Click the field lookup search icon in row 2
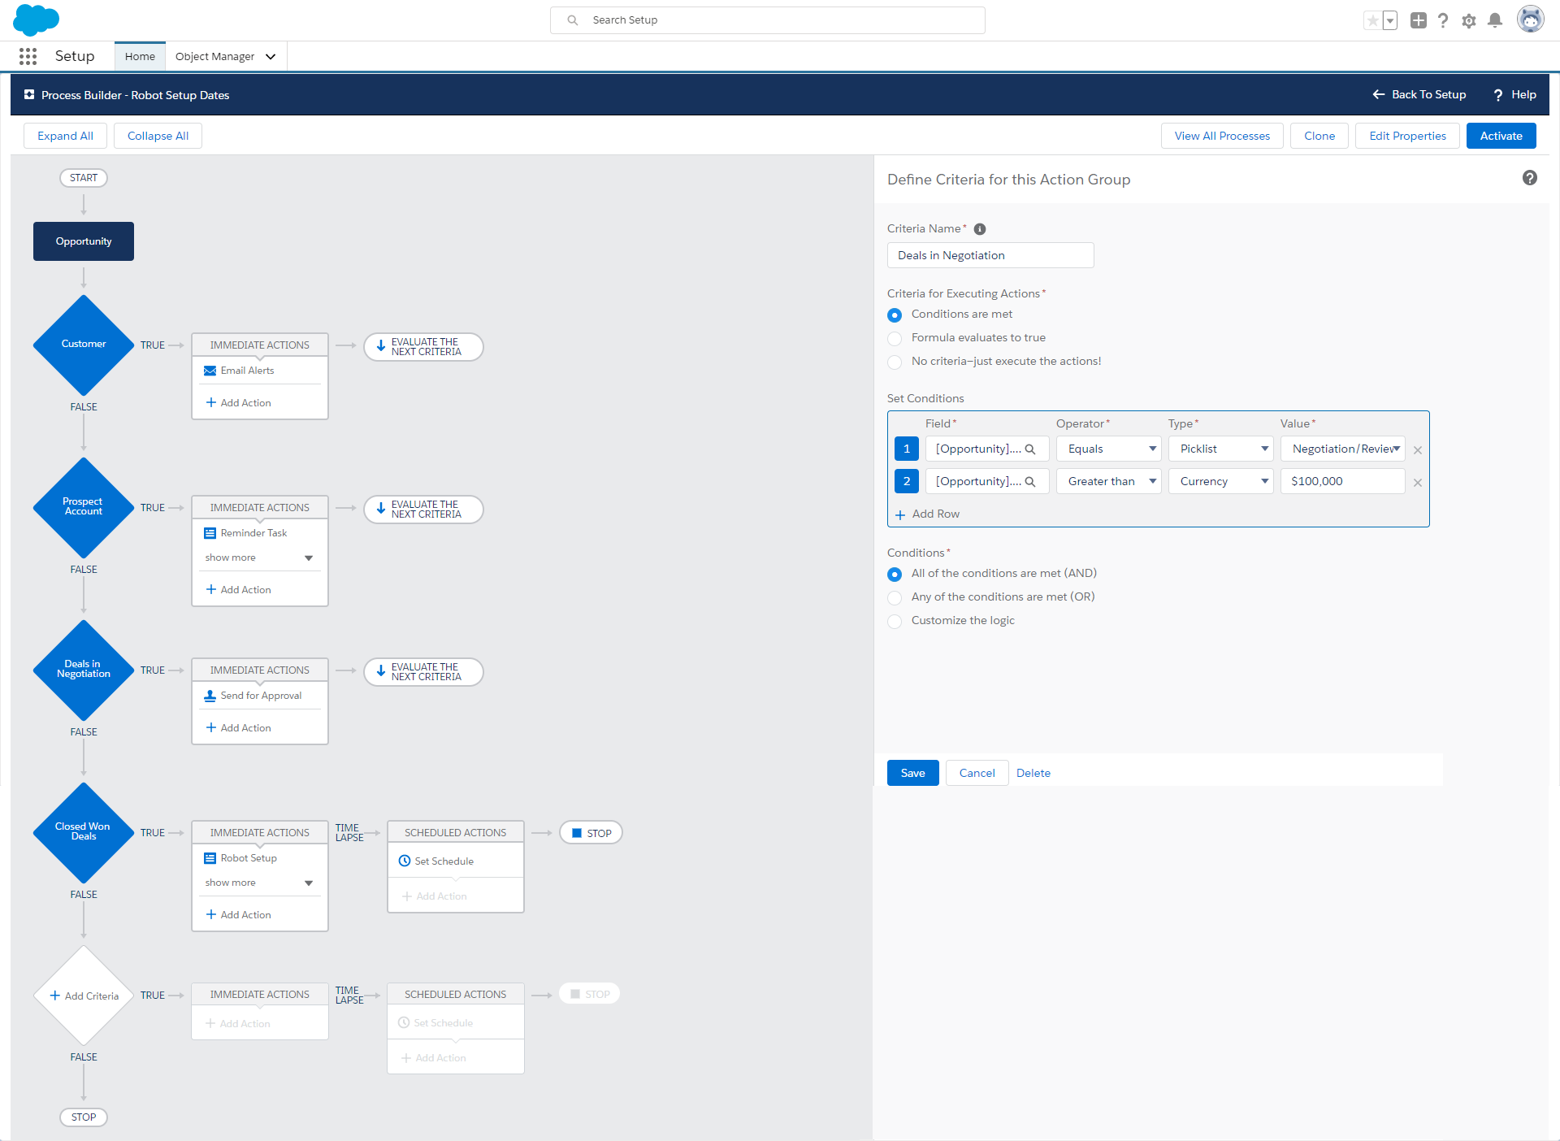Viewport: 1560px width, 1141px height. pos(1030,482)
